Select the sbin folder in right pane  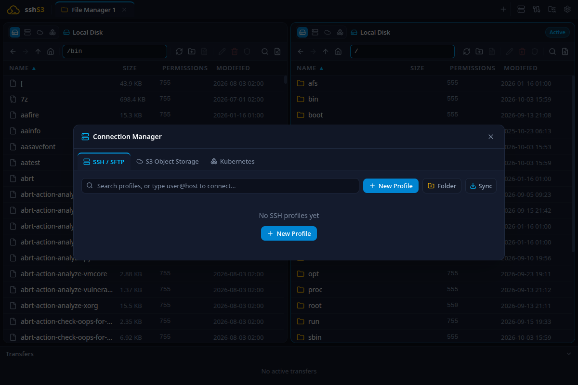pyautogui.click(x=431, y=336)
